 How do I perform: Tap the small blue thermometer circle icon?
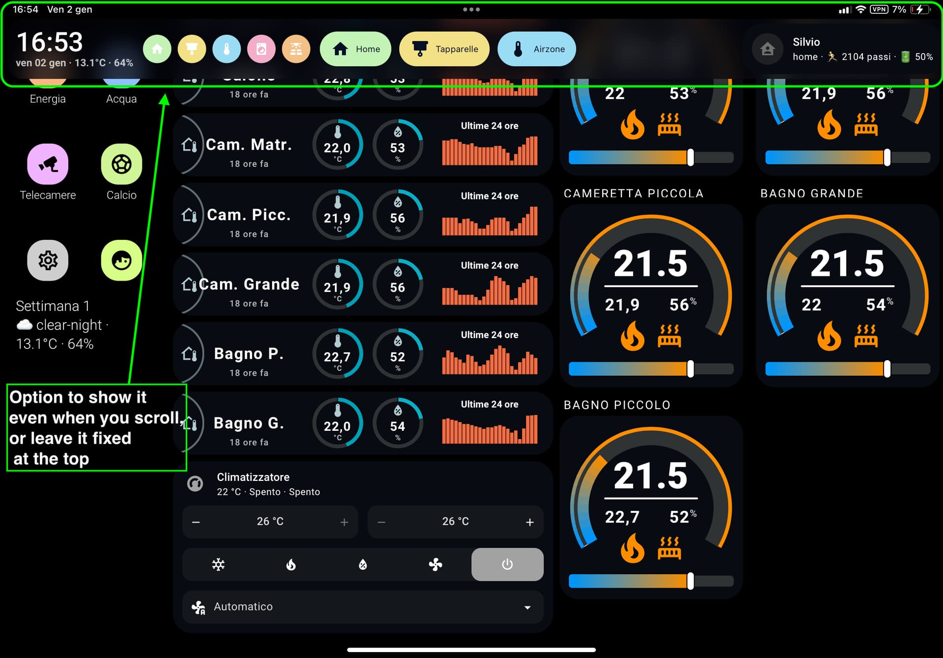(226, 49)
